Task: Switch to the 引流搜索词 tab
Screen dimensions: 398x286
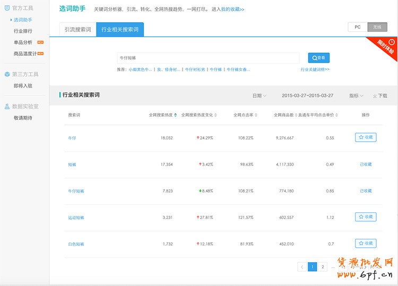Action: pyautogui.click(x=77, y=30)
